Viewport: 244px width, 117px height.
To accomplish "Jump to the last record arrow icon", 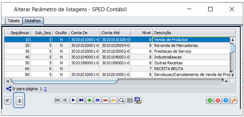I will pos(81,100).
